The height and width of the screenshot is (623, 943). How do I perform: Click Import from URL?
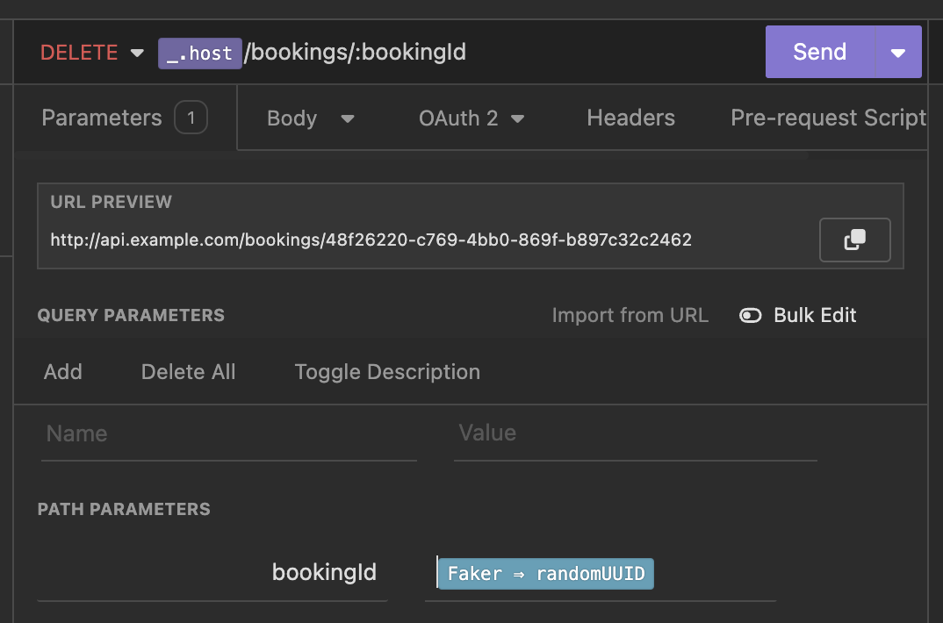630,316
